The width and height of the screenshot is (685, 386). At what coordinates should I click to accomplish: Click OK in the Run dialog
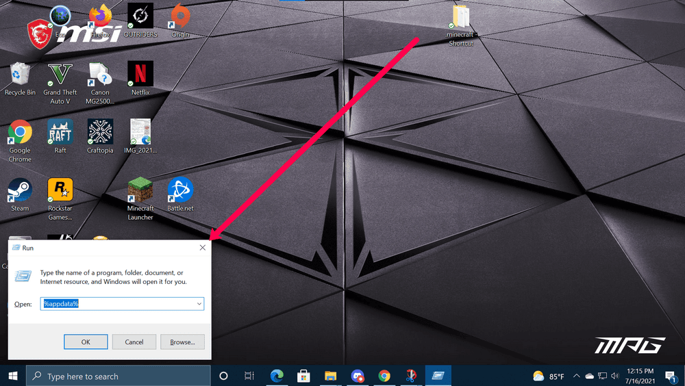pyautogui.click(x=86, y=342)
